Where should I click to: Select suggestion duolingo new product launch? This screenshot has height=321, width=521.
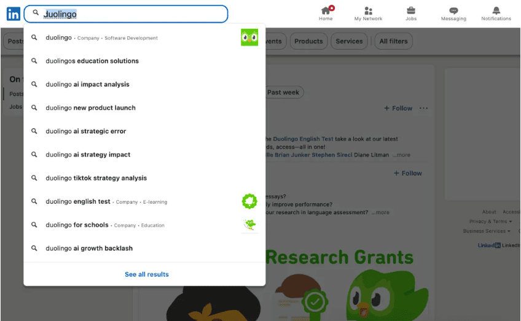pos(90,108)
